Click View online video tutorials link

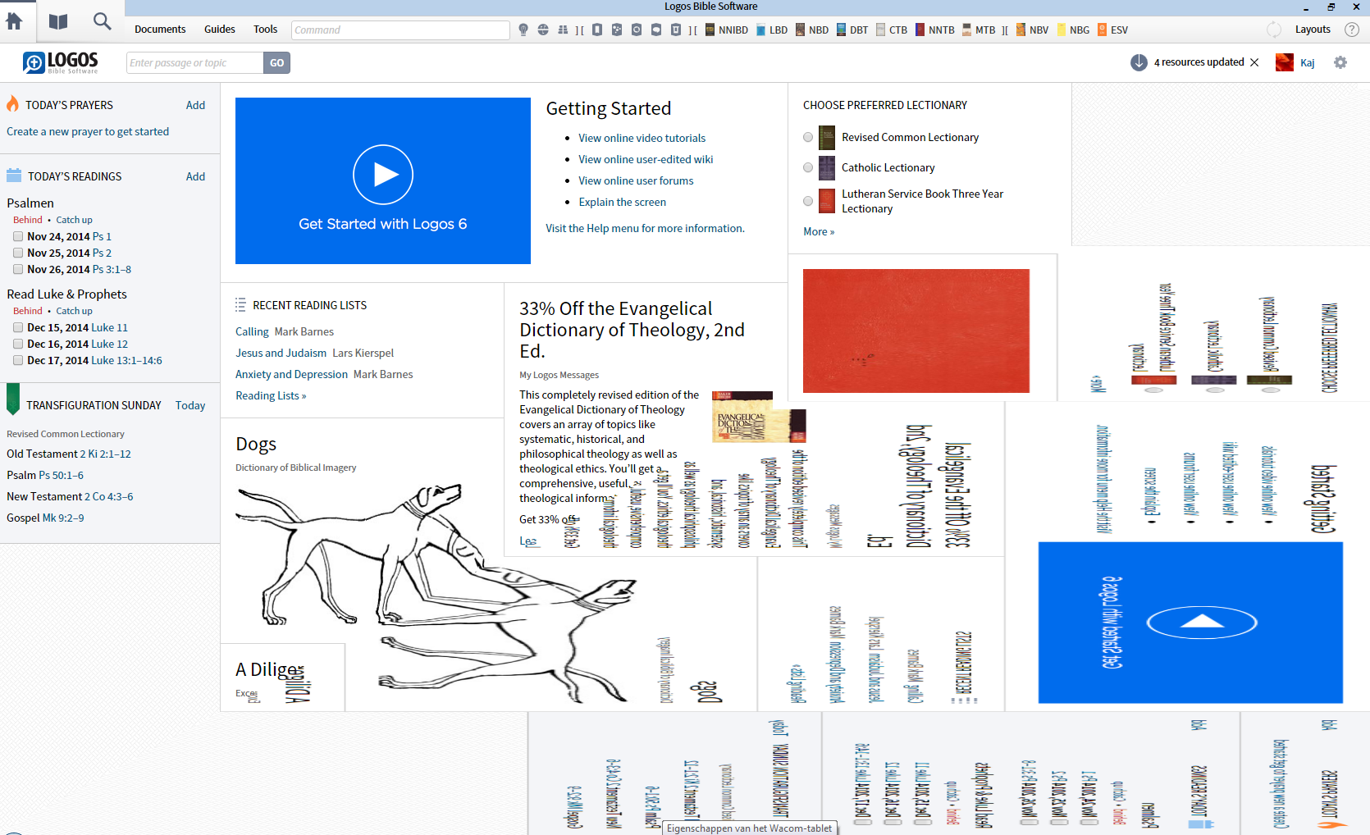point(642,138)
